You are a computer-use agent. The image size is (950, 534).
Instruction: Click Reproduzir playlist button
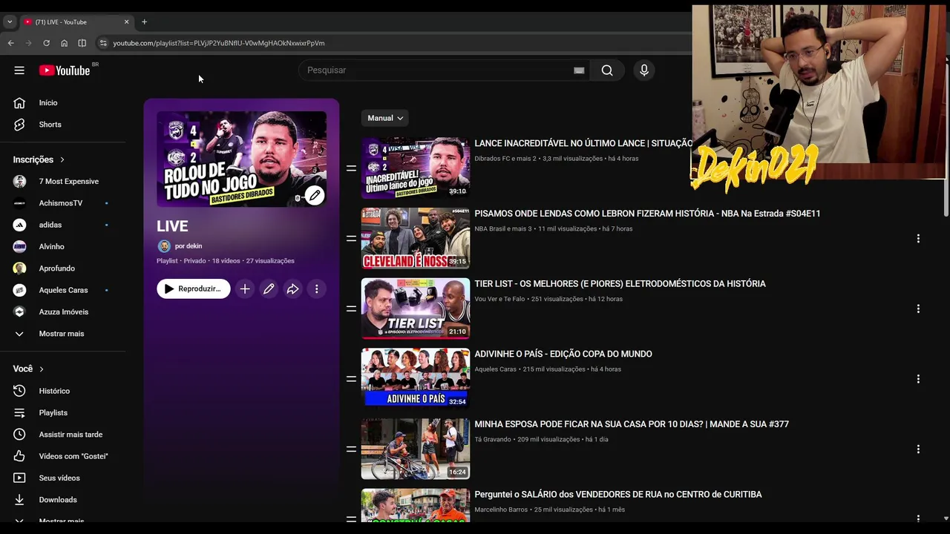(x=194, y=289)
